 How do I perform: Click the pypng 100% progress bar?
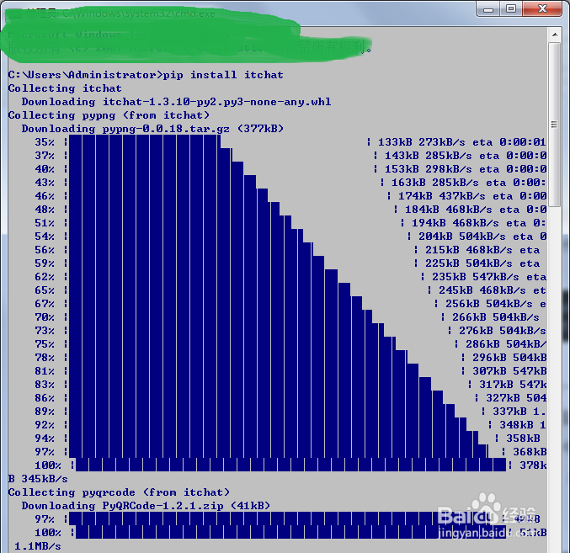click(290, 465)
